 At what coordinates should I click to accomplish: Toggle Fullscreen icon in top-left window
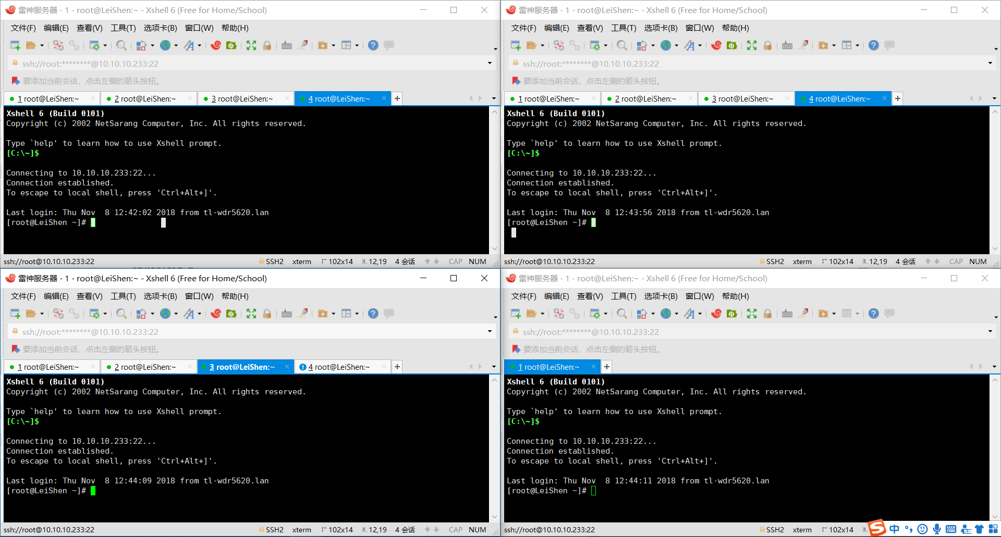pyautogui.click(x=251, y=45)
